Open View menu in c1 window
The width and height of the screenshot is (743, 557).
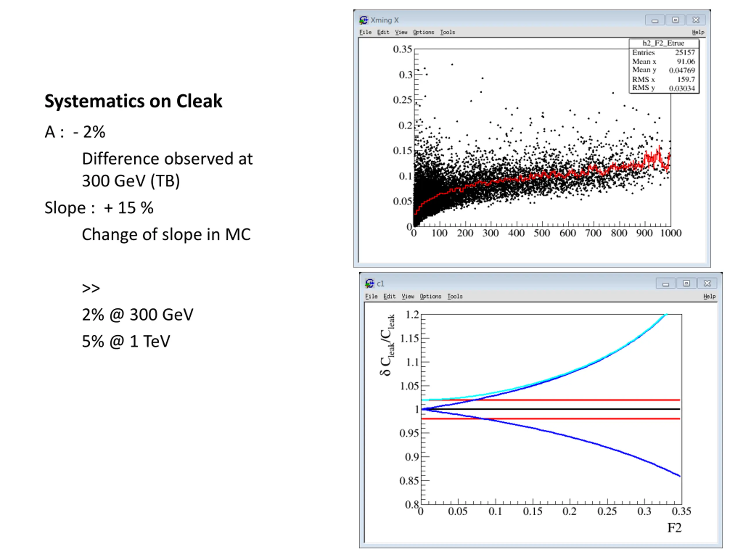tap(408, 296)
